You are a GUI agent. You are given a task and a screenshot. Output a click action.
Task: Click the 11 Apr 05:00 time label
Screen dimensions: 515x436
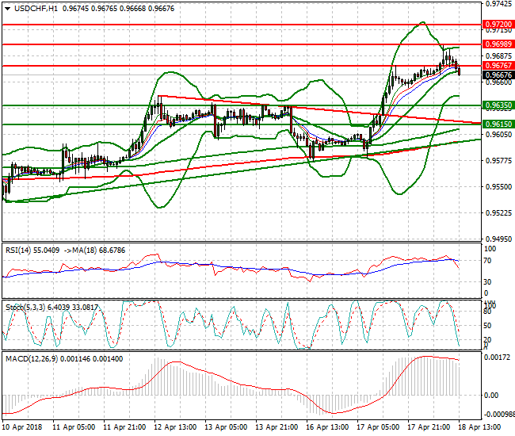(74, 427)
